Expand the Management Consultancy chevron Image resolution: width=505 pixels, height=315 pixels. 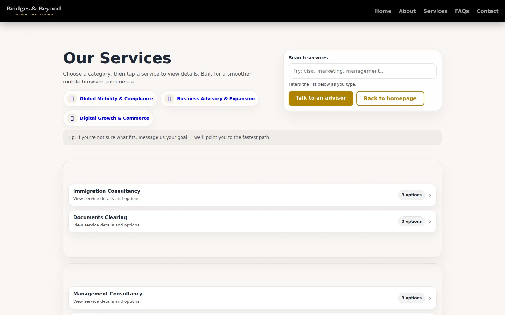click(430, 298)
